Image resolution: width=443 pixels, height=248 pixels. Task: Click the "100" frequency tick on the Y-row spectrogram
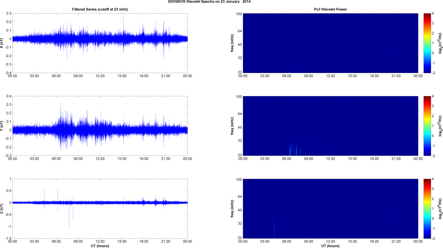click(x=239, y=97)
